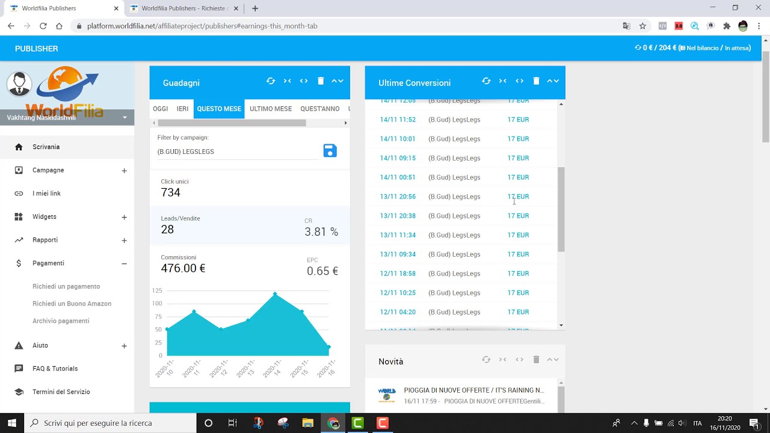Expand the Campagne menu section
Viewport: 770px width, 433px height.
124,171
